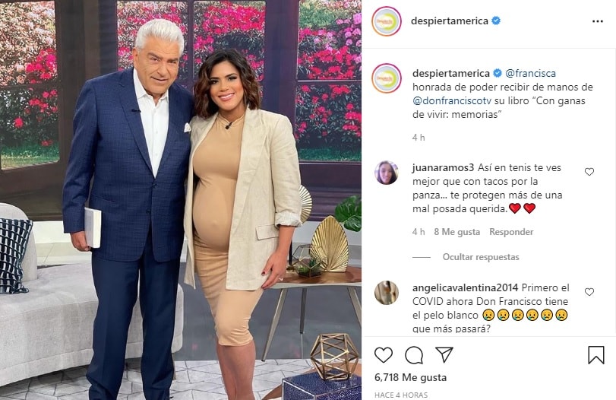This screenshot has height=400, width=616.
Task: Click verified badge beside header username
Action: tap(496, 21)
